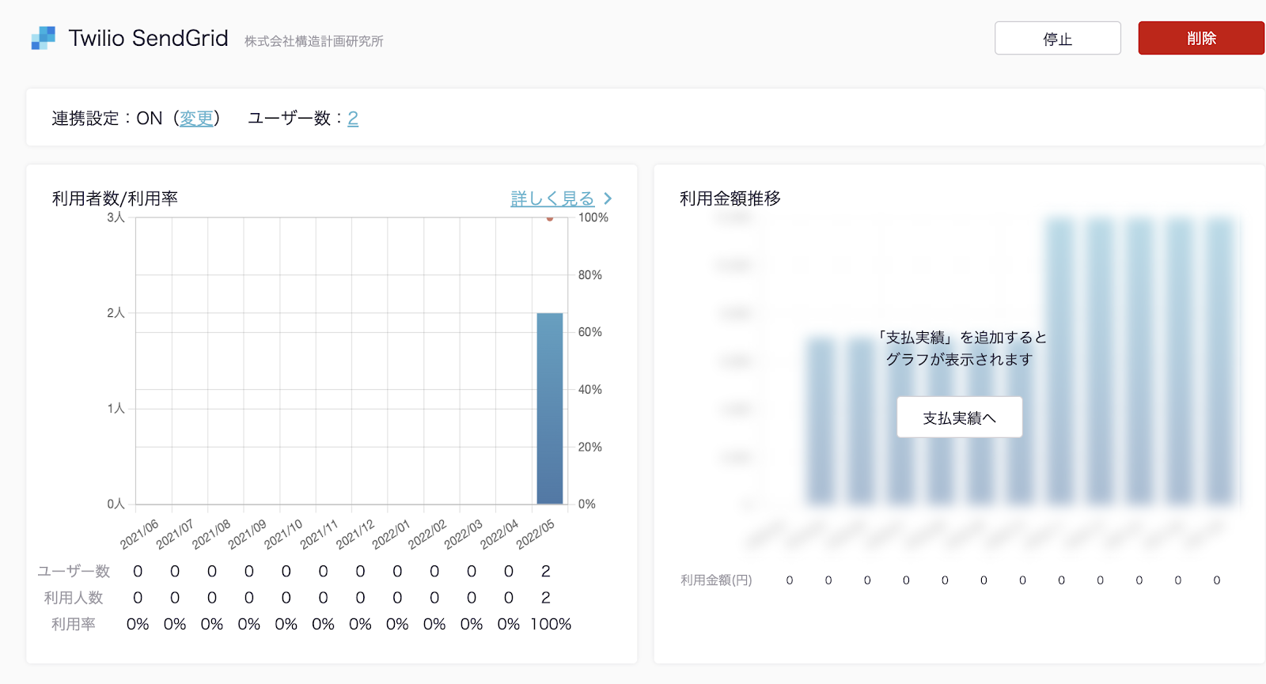Click the red 100% data point

549,218
